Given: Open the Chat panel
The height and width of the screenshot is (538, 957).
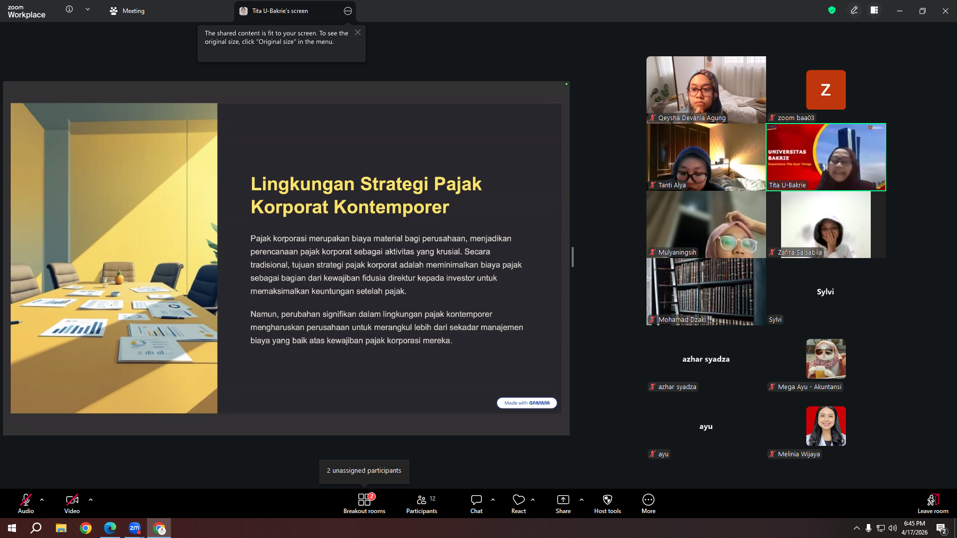Looking at the screenshot, I should click(477, 503).
